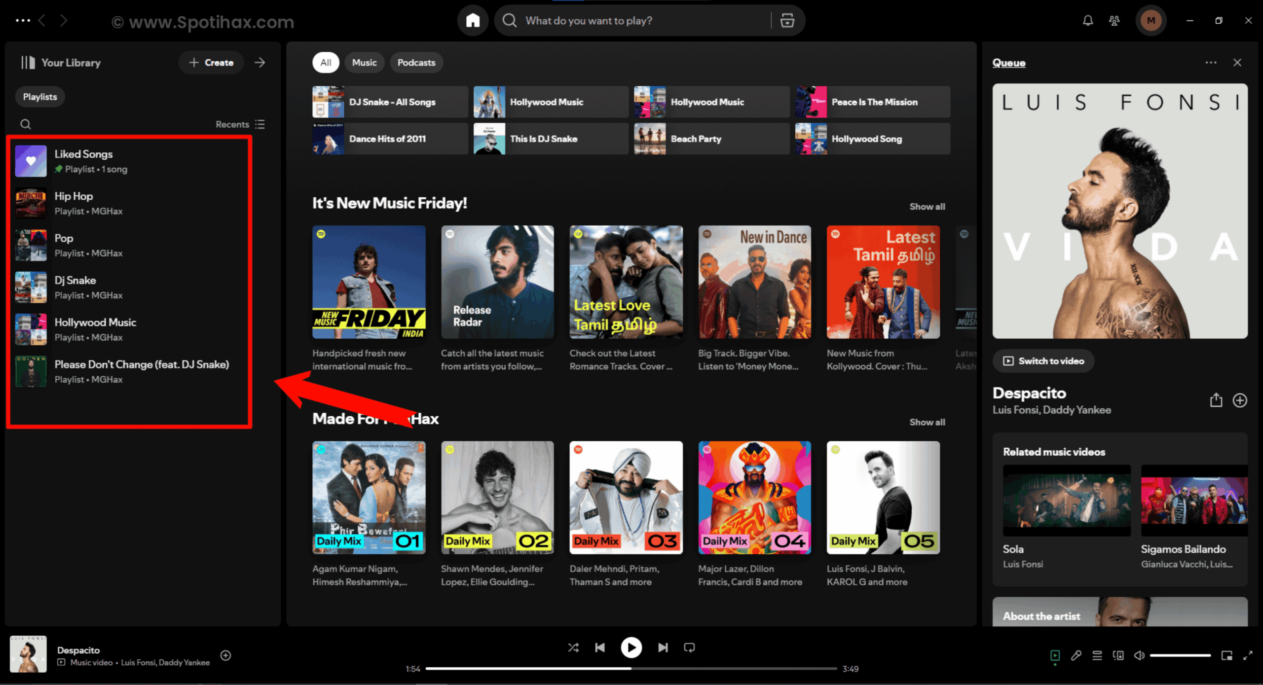Open Peace Is The Mission shortcut
This screenshot has height=685, width=1263.
tap(872, 102)
